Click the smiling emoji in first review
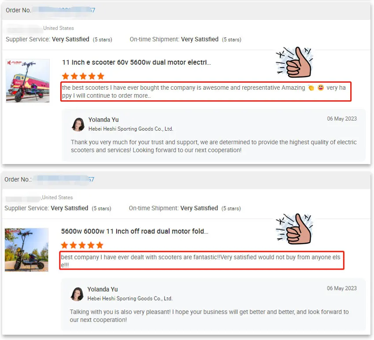 321,88
